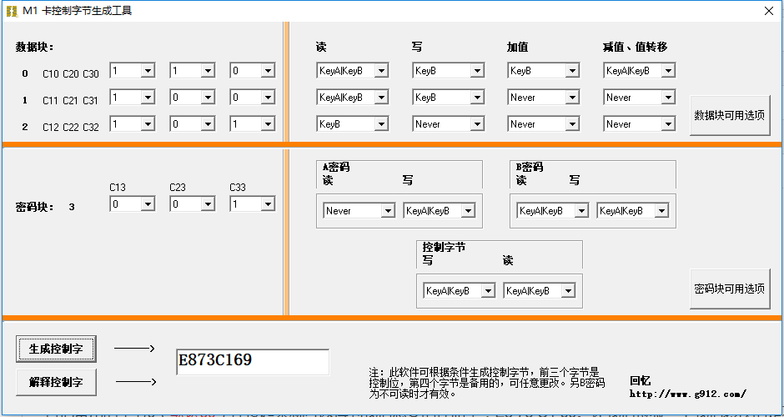The image size is (784, 417).
Task: Click the 密码块可用选项 button
Action: (x=730, y=289)
